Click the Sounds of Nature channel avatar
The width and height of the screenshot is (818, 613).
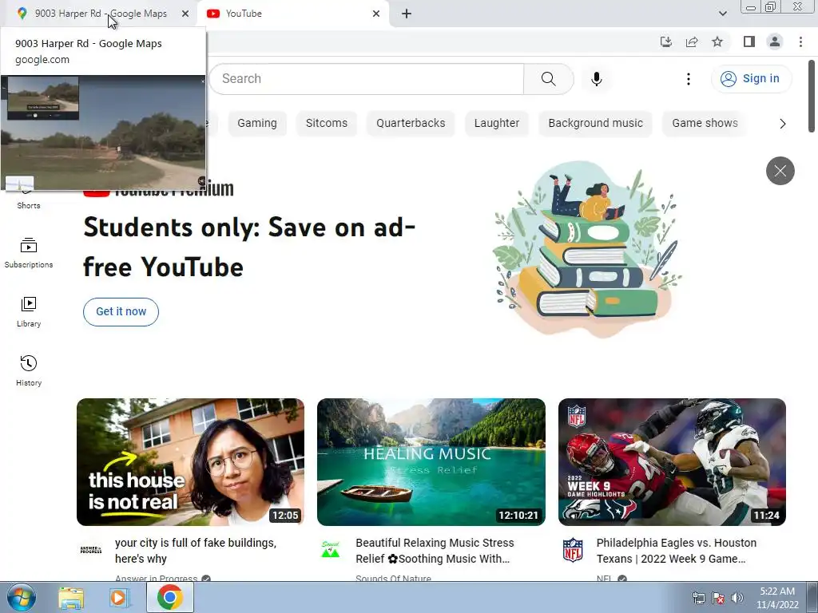(x=330, y=549)
